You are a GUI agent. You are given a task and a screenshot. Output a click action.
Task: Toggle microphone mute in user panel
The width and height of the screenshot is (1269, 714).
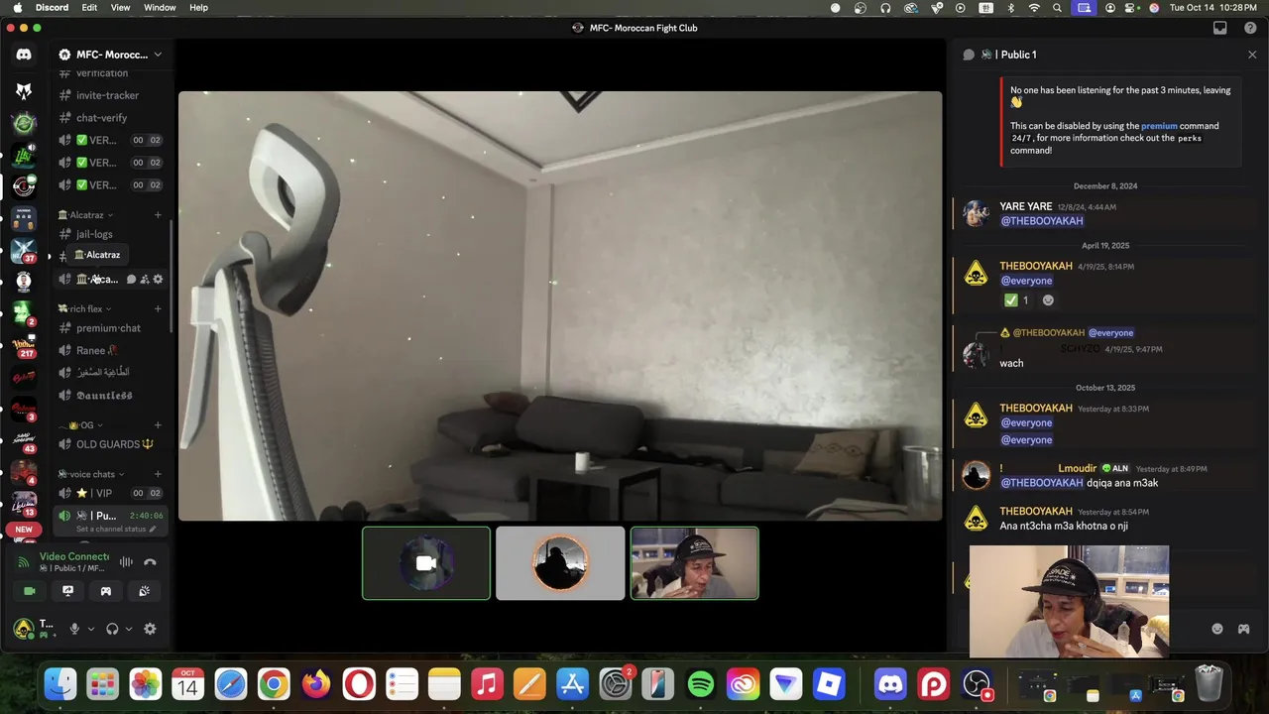(74, 629)
